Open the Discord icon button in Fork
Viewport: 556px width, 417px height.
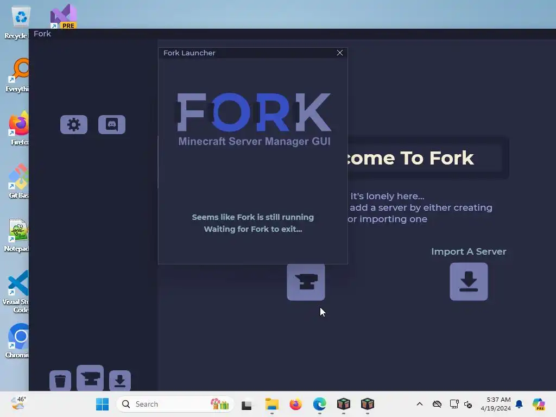point(112,124)
